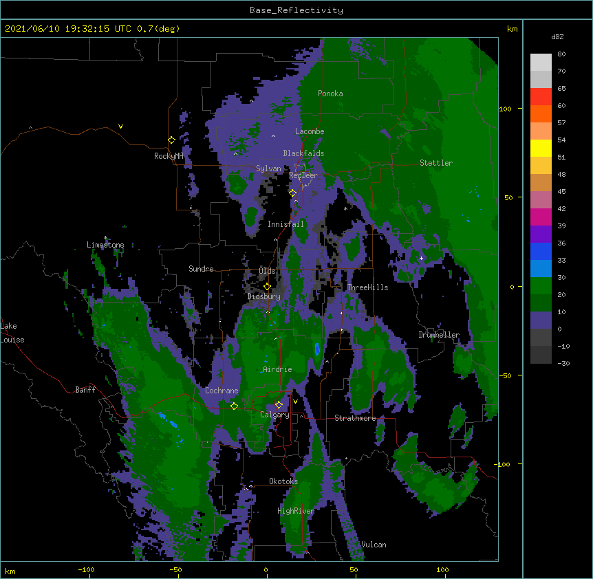Select the slate purple 10 dBZ legend swatch
This screenshot has width=593, height=579.
coord(541,320)
